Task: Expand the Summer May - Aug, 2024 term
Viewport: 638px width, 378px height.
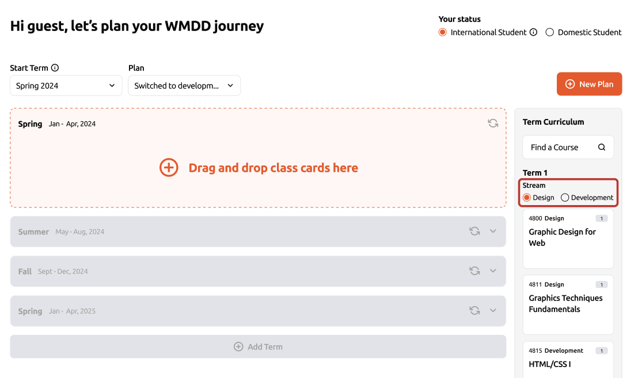Action: (493, 231)
